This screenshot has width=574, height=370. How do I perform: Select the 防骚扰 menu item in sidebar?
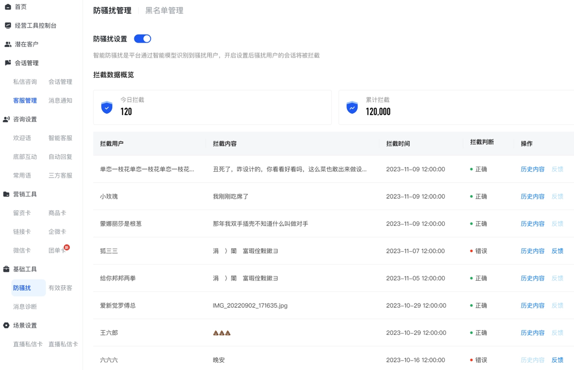(23, 287)
